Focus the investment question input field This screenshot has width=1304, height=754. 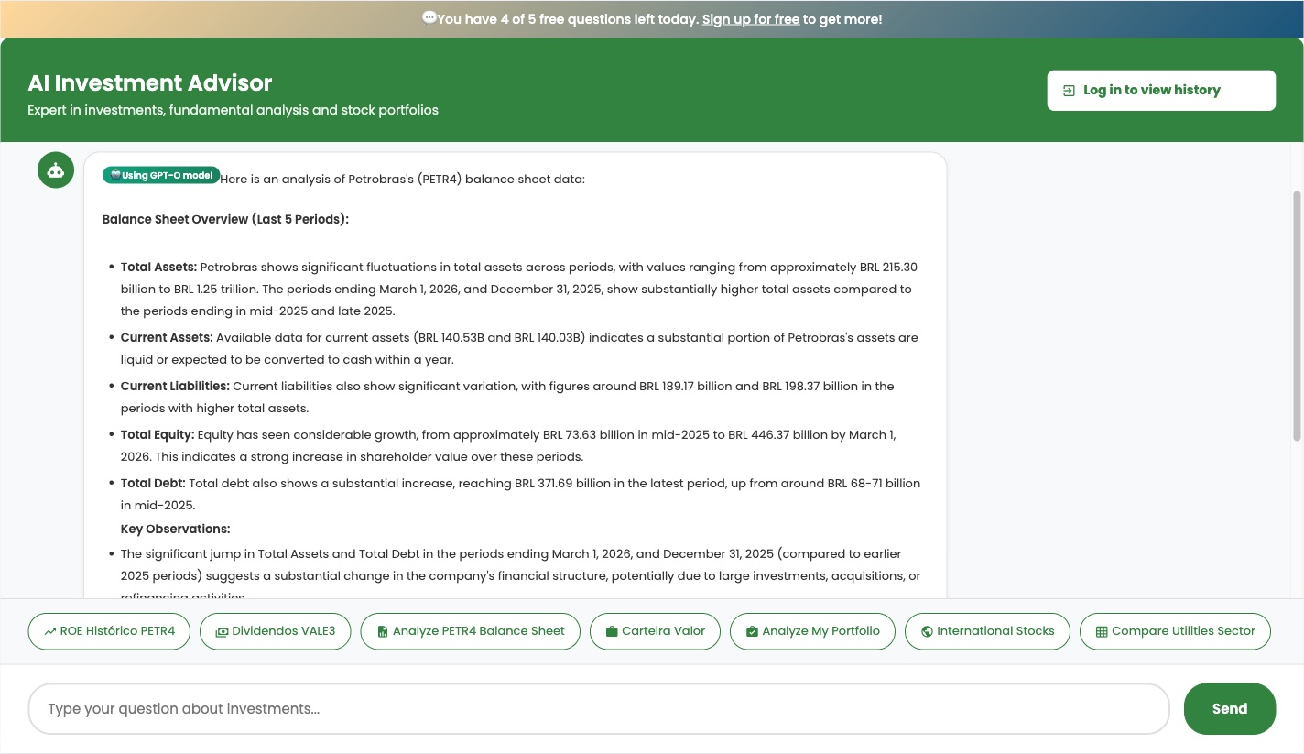(599, 708)
